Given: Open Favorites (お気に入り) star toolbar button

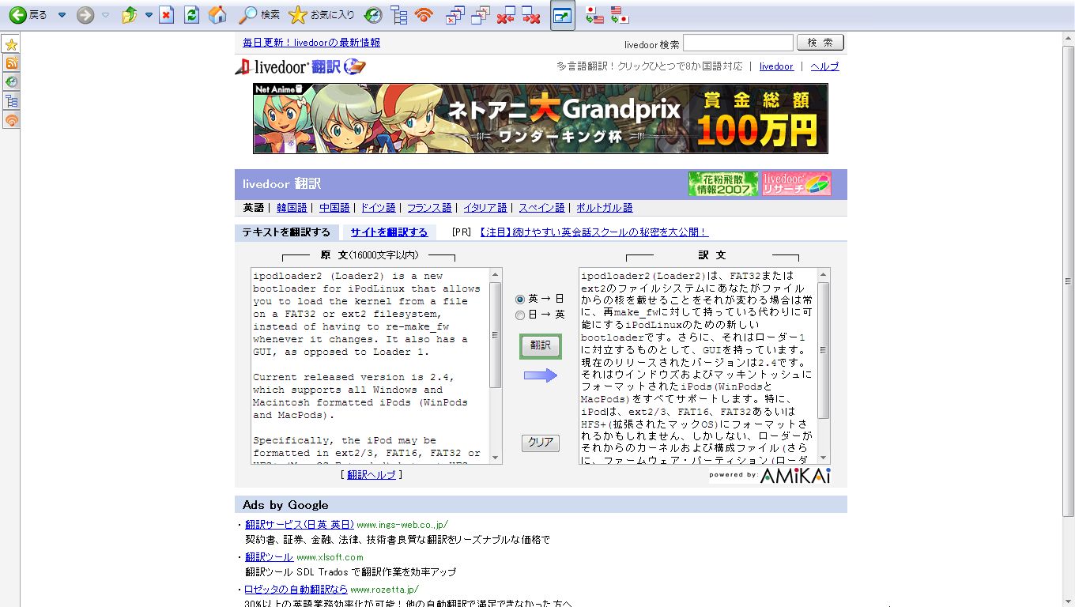Looking at the screenshot, I should [322, 14].
